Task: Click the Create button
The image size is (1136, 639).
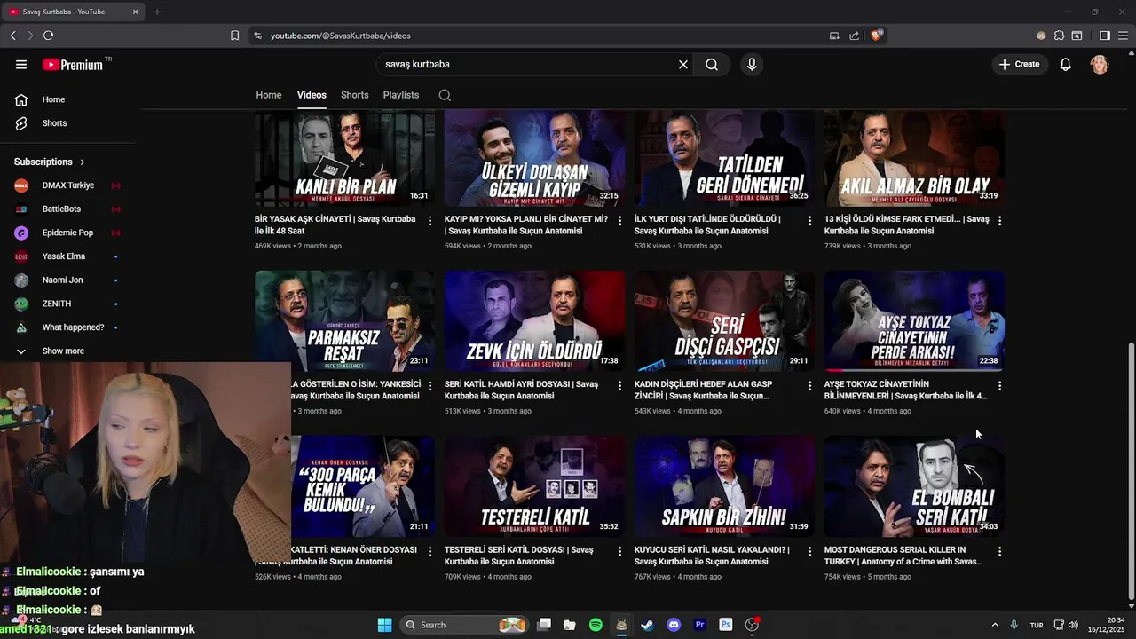Action: click(1019, 64)
